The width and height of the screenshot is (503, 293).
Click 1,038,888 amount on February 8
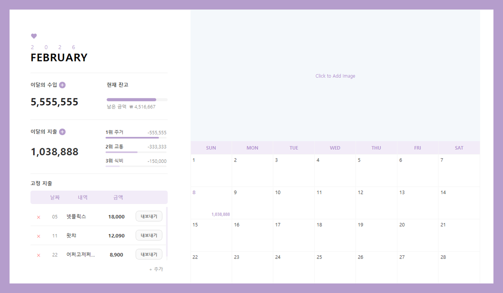point(220,214)
